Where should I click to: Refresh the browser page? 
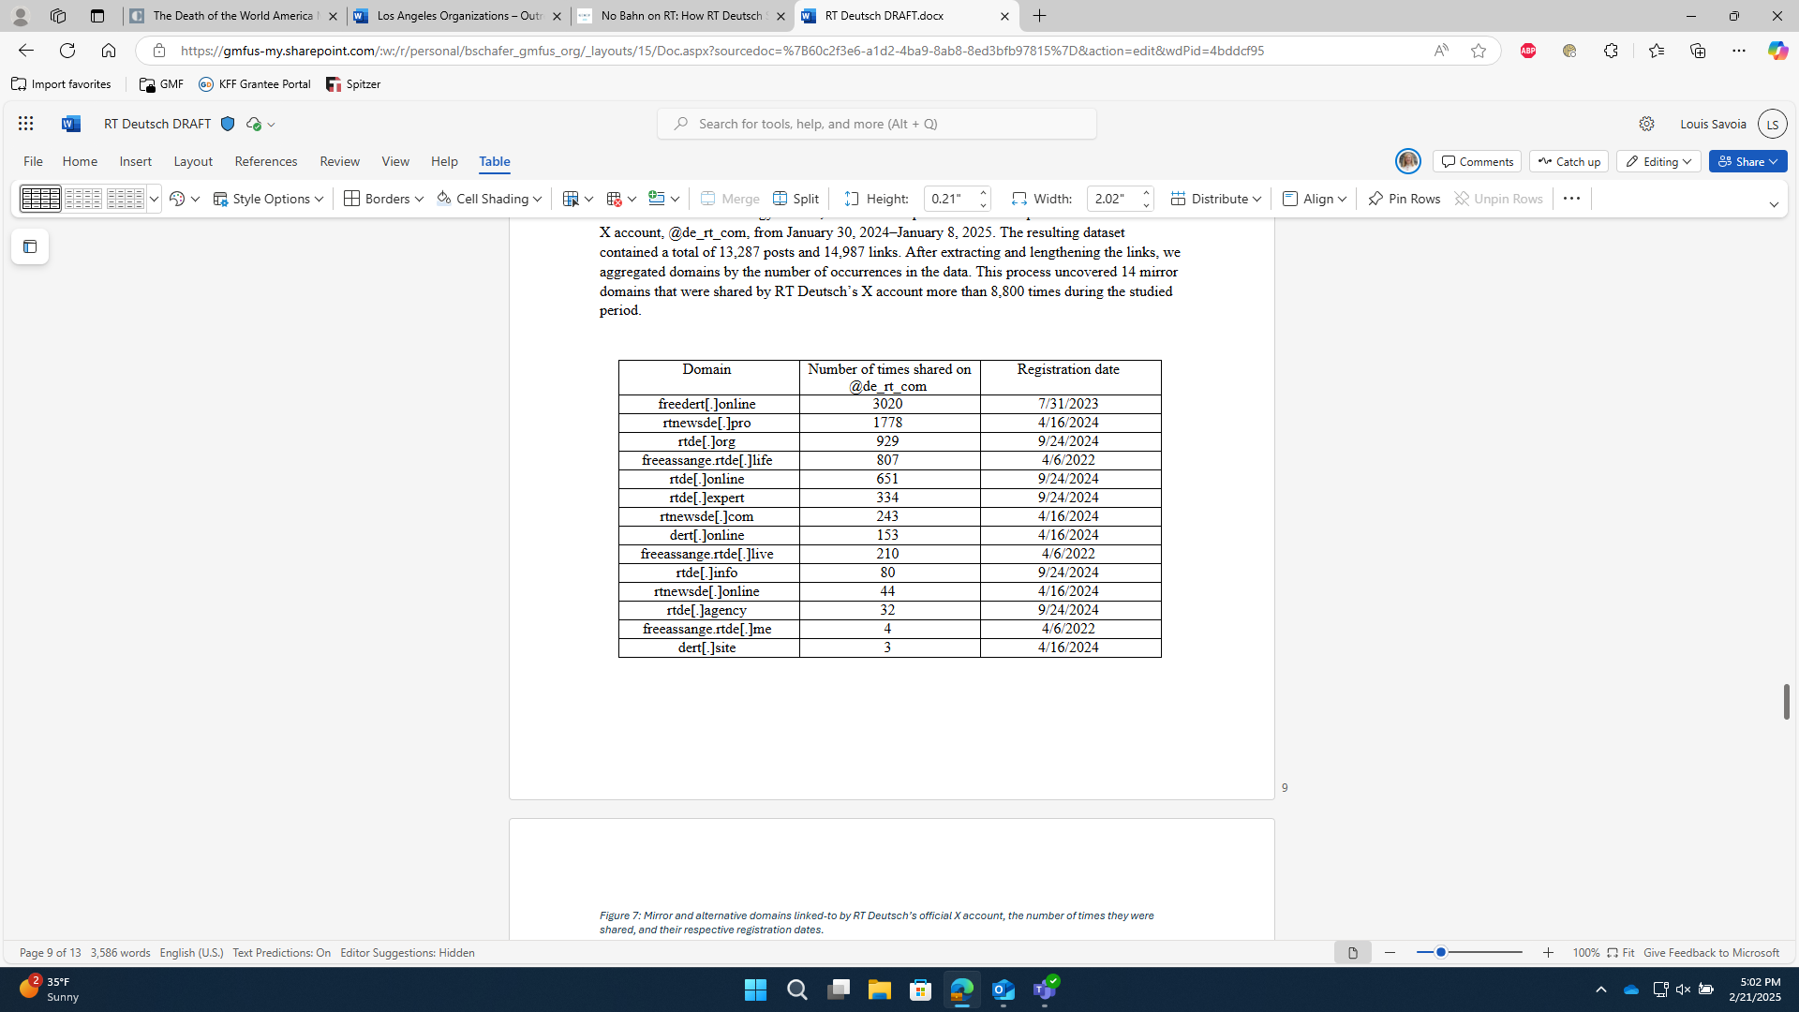point(67,51)
